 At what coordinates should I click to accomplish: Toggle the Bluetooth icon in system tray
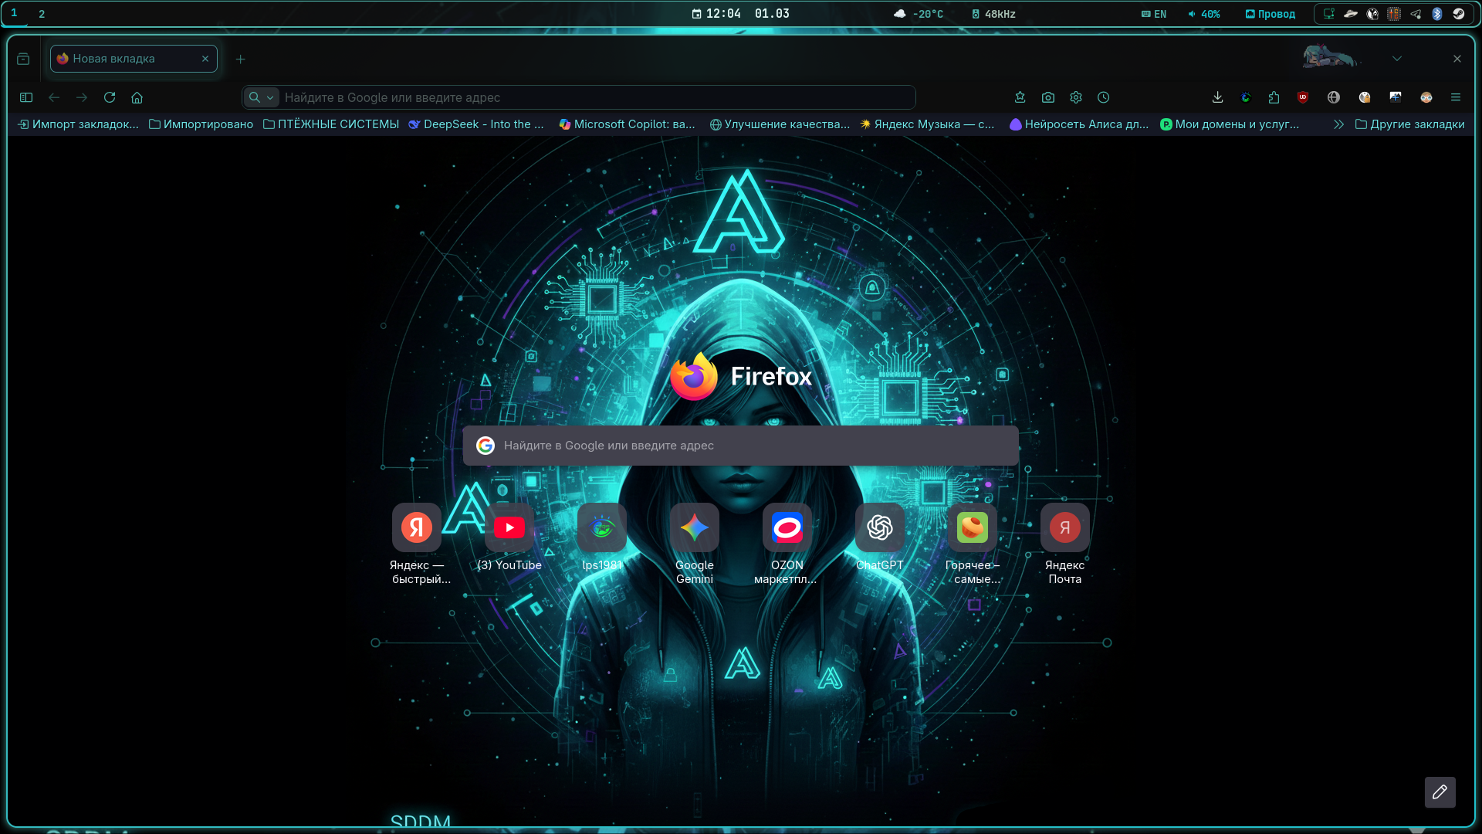pos(1437,14)
